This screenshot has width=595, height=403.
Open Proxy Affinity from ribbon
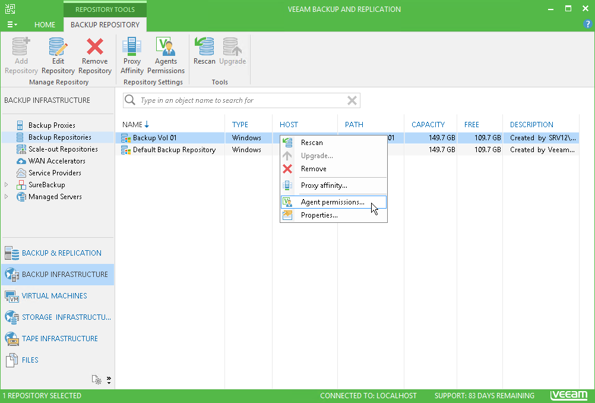[132, 55]
